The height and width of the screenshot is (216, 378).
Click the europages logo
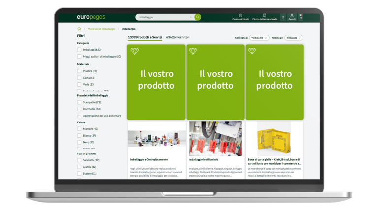tap(91, 17)
